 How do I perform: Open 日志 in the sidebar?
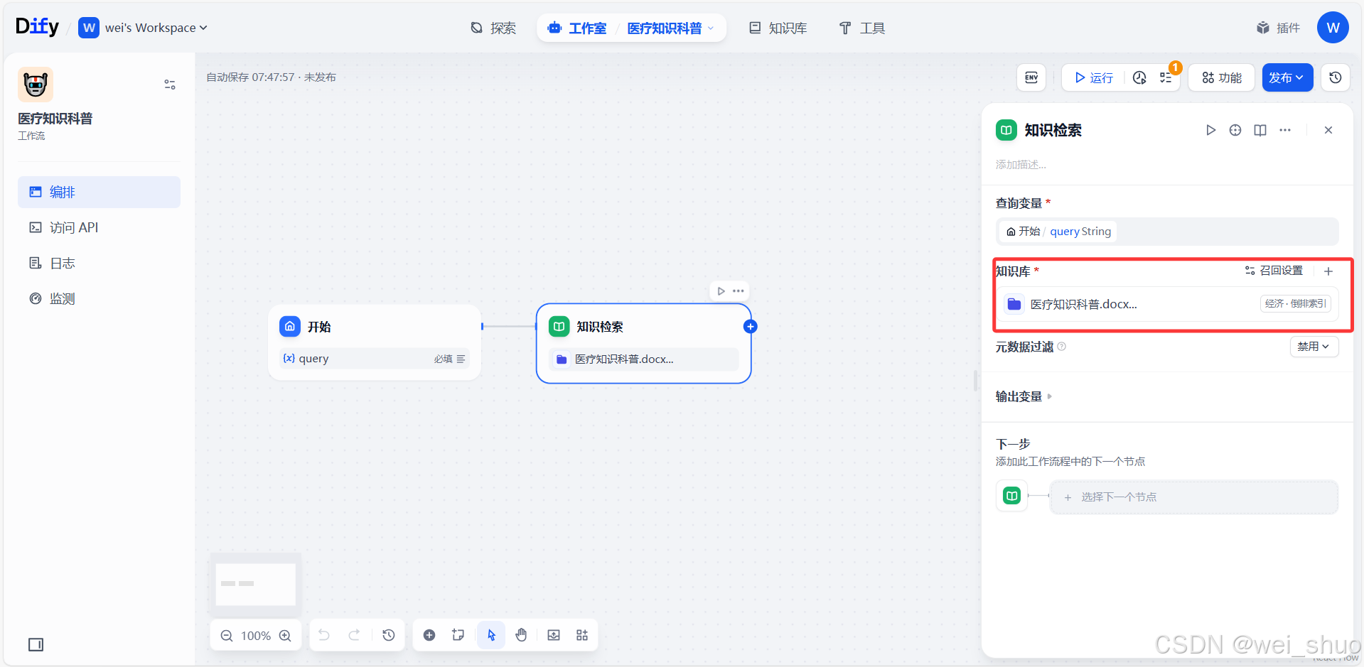(99, 263)
